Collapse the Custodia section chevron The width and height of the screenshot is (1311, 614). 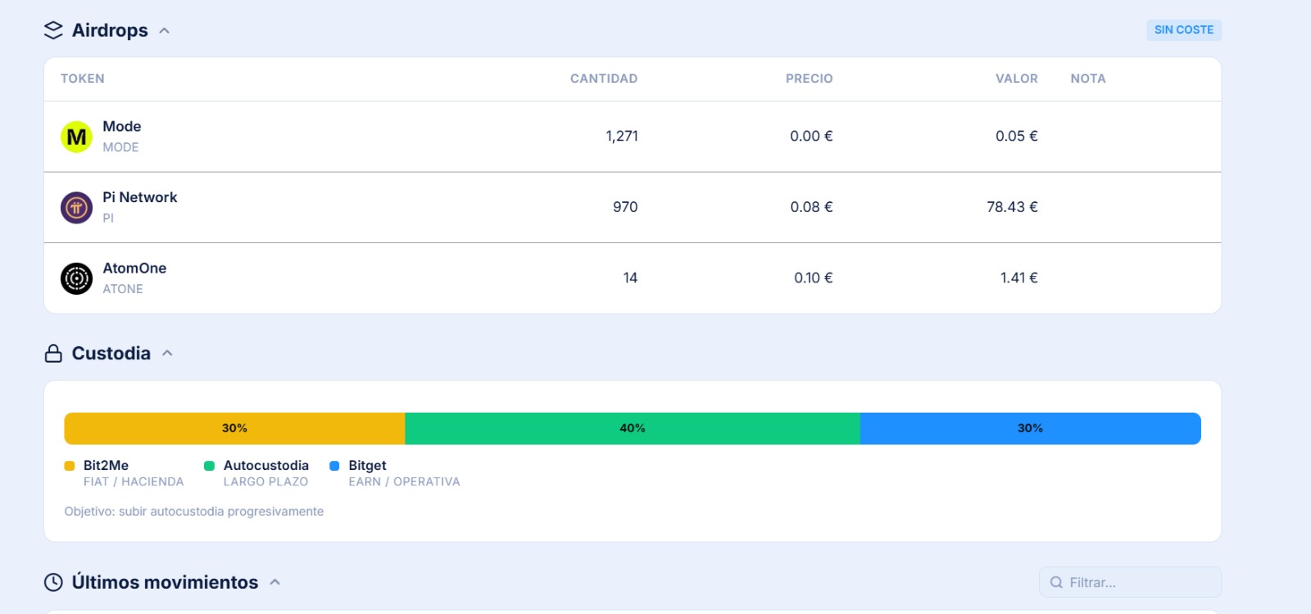(x=167, y=353)
